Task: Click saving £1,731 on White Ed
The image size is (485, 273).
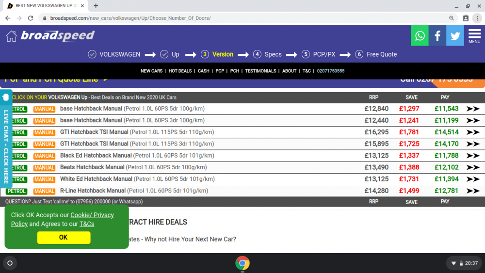Action: click(409, 179)
